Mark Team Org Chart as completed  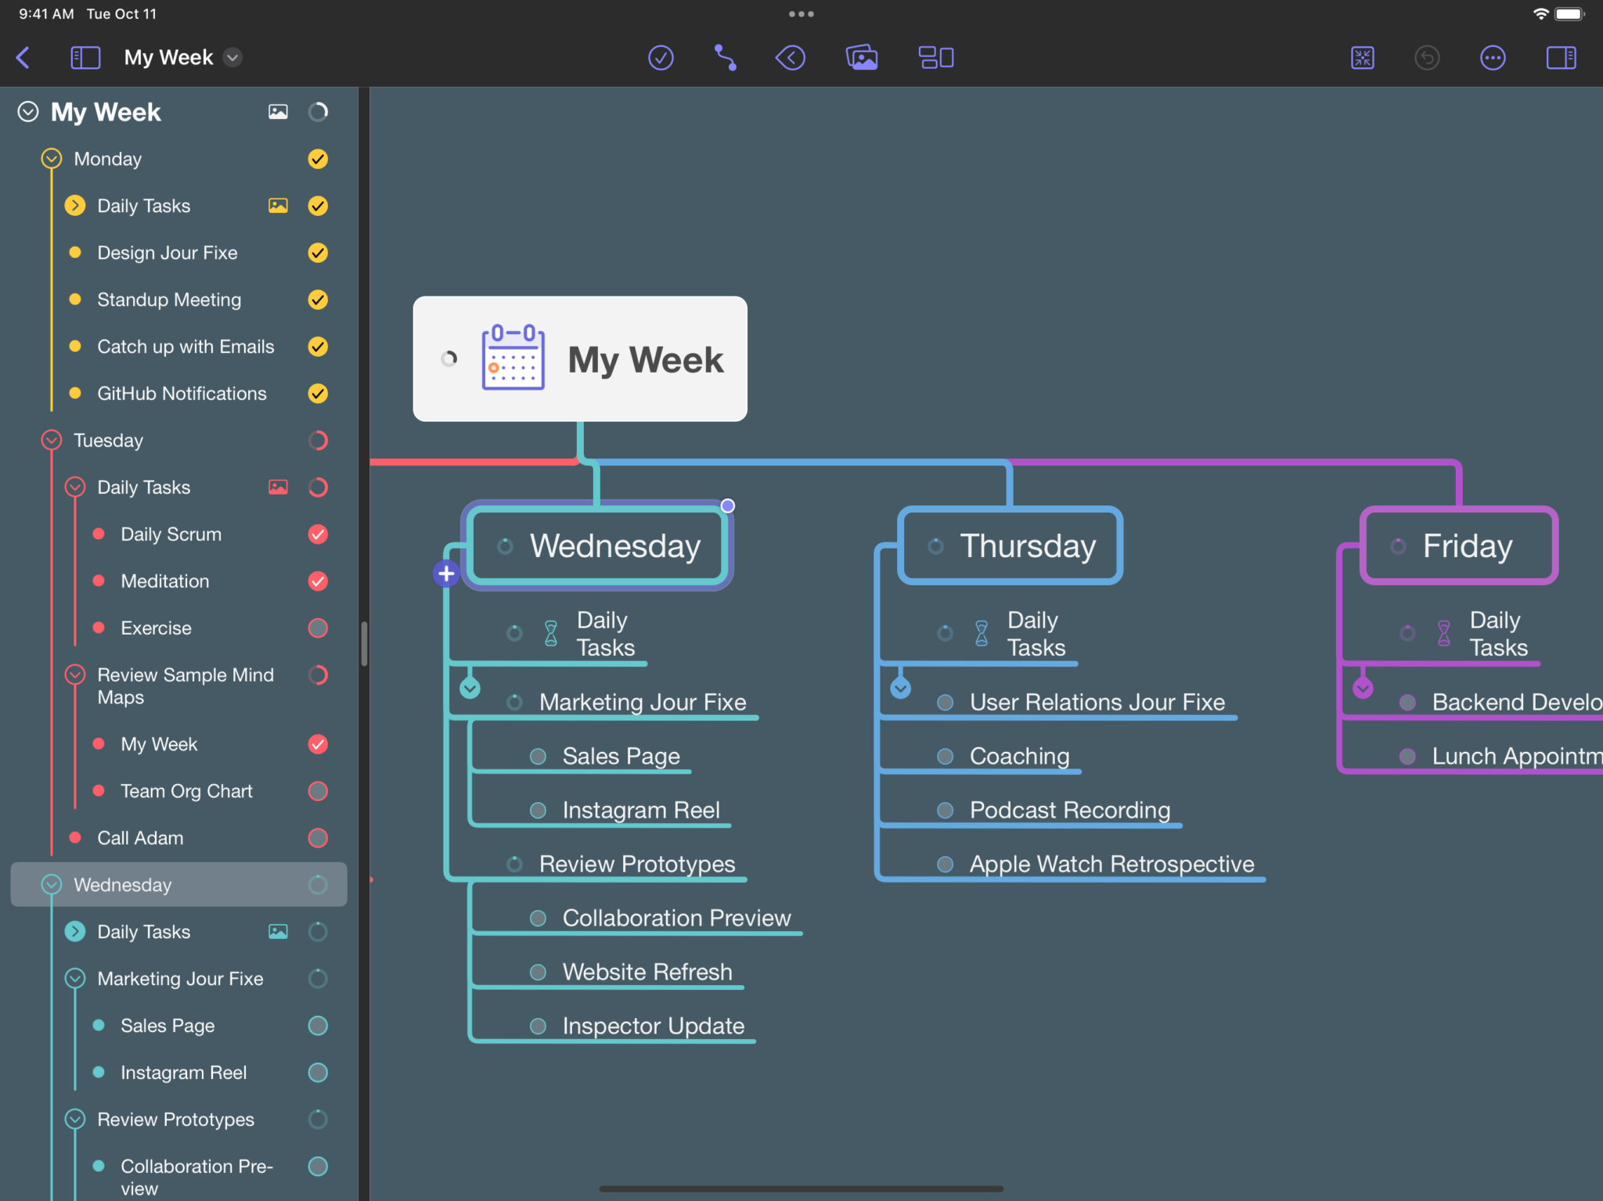[318, 791]
